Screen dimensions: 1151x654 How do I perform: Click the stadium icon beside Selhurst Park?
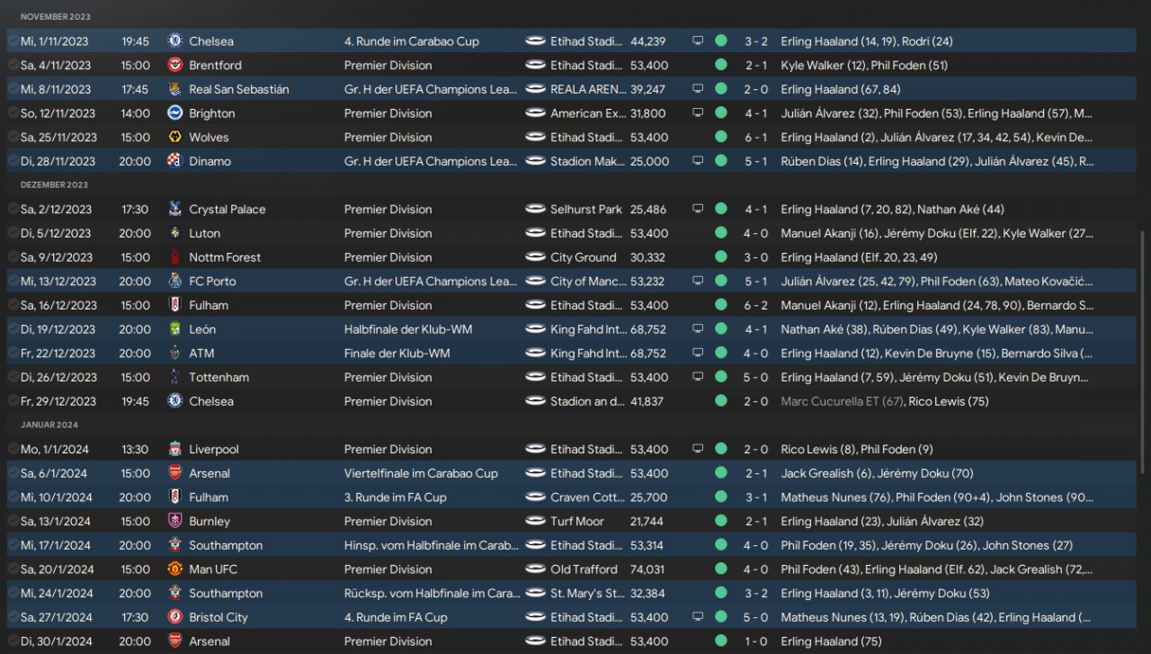pos(536,210)
